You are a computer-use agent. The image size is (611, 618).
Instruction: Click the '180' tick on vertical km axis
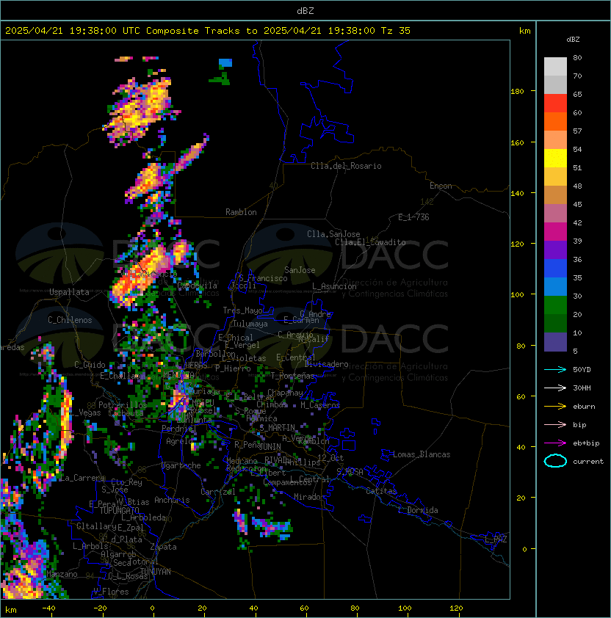[517, 92]
